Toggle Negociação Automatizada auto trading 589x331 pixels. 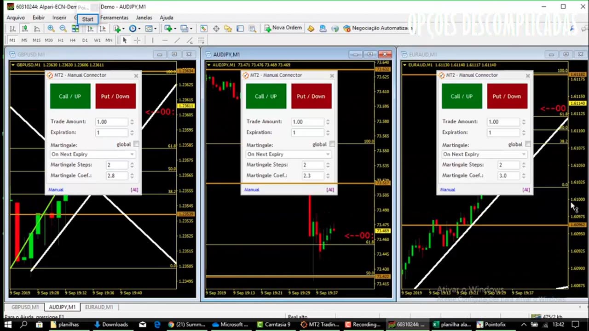coord(376,29)
